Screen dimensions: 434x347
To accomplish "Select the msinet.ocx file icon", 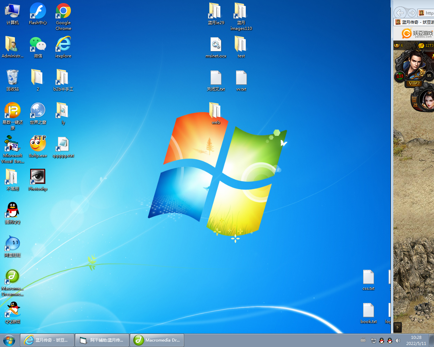I will [216, 47].
